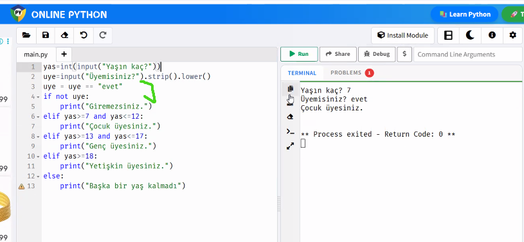
Task: Click the 'print("Genç üyesiniz.")' code line
Action: (x=108, y=146)
